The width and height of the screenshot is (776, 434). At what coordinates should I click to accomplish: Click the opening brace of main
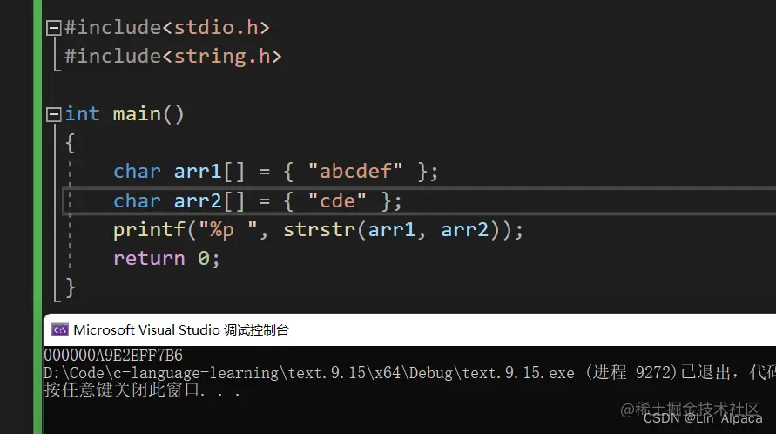[71, 143]
